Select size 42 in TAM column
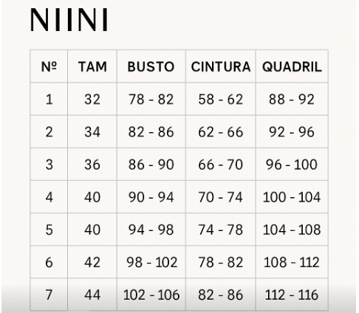 pyautogui.click(x=92, y=262)
